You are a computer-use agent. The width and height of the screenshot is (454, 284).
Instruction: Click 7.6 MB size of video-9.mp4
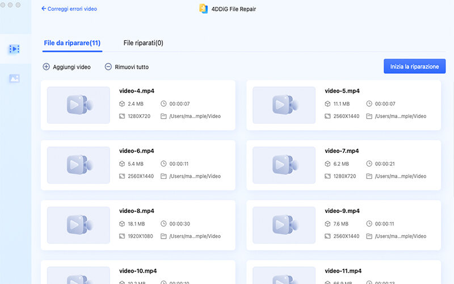coord(341,224)
